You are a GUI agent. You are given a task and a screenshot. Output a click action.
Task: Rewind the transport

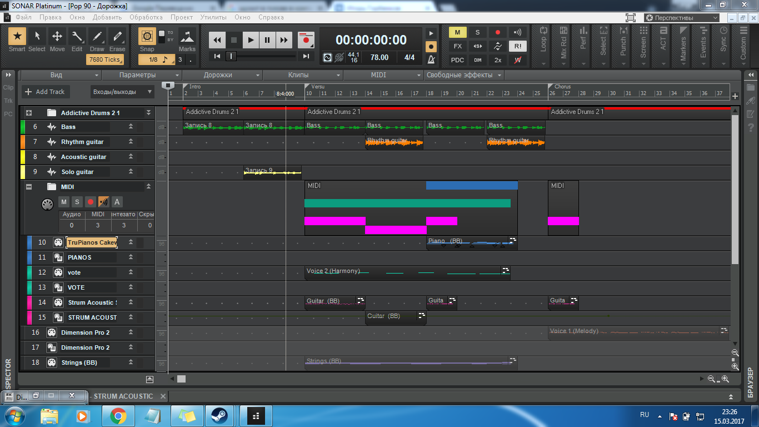click(x=217, y=40)
